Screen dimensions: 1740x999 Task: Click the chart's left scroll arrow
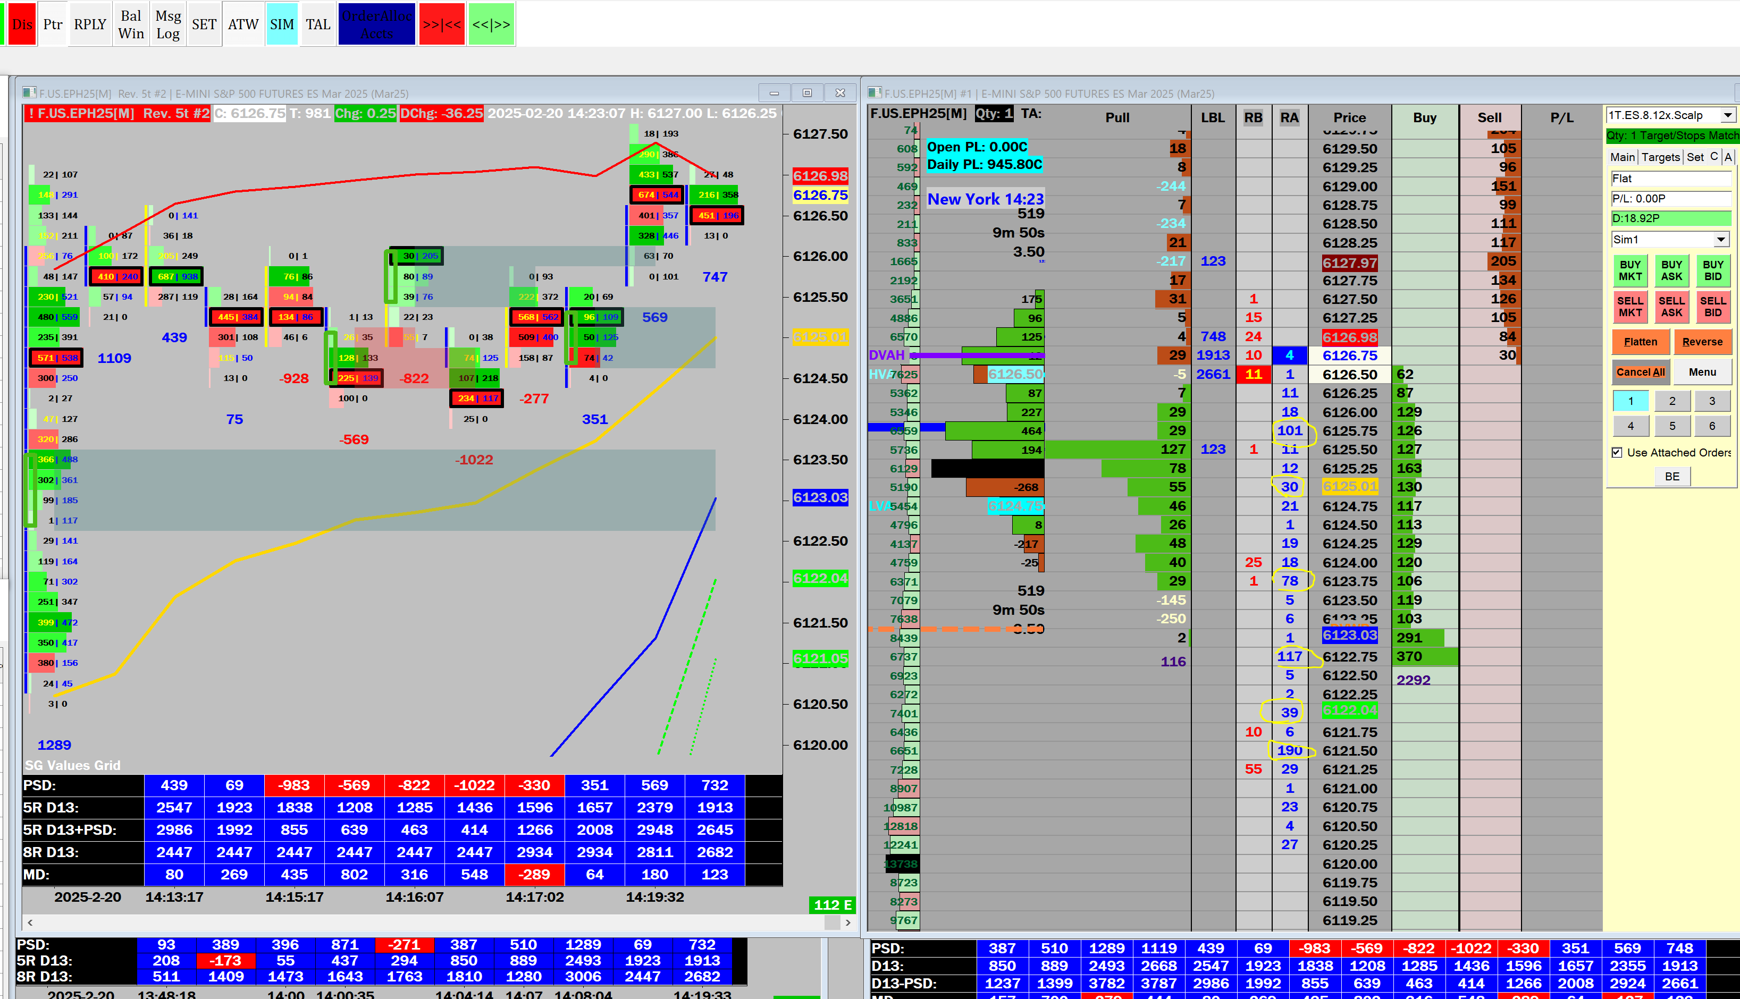(30, 923)
